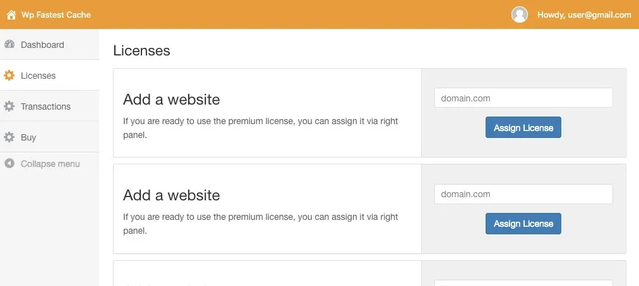Focus the second domain.com input field
This screenshot has height=286, width=639.
523,194
